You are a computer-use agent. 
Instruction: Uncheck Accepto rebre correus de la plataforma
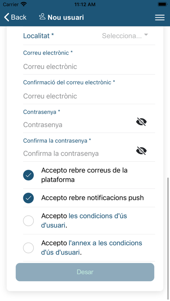tap(29, 175)
